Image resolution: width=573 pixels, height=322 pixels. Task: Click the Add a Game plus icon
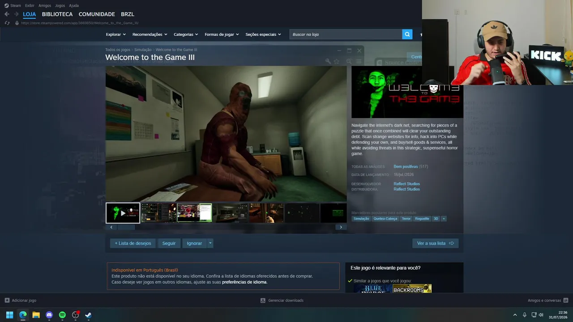point(7,301)
